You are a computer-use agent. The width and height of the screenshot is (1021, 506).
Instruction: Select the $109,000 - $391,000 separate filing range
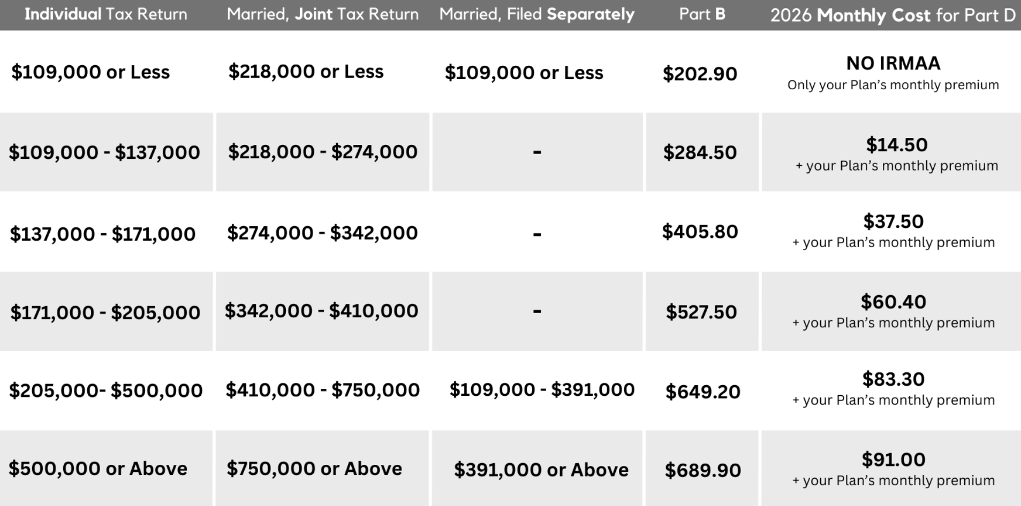pyautogui.click(x=542, y=390)
